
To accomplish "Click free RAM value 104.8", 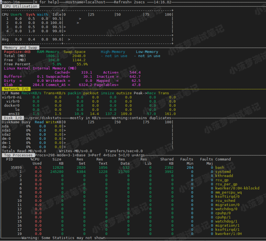I will 54,60.
